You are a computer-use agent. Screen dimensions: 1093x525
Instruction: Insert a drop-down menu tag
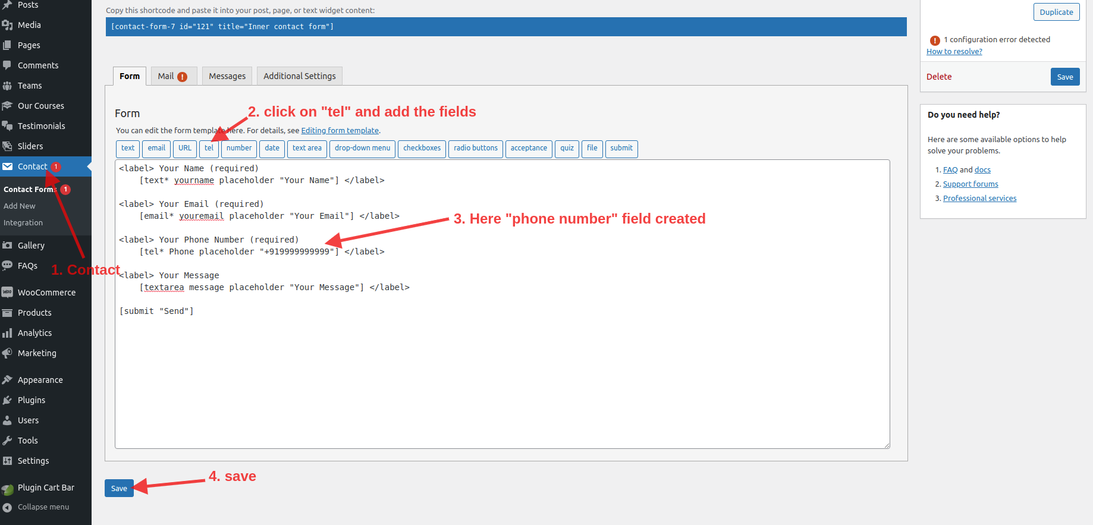362,149
